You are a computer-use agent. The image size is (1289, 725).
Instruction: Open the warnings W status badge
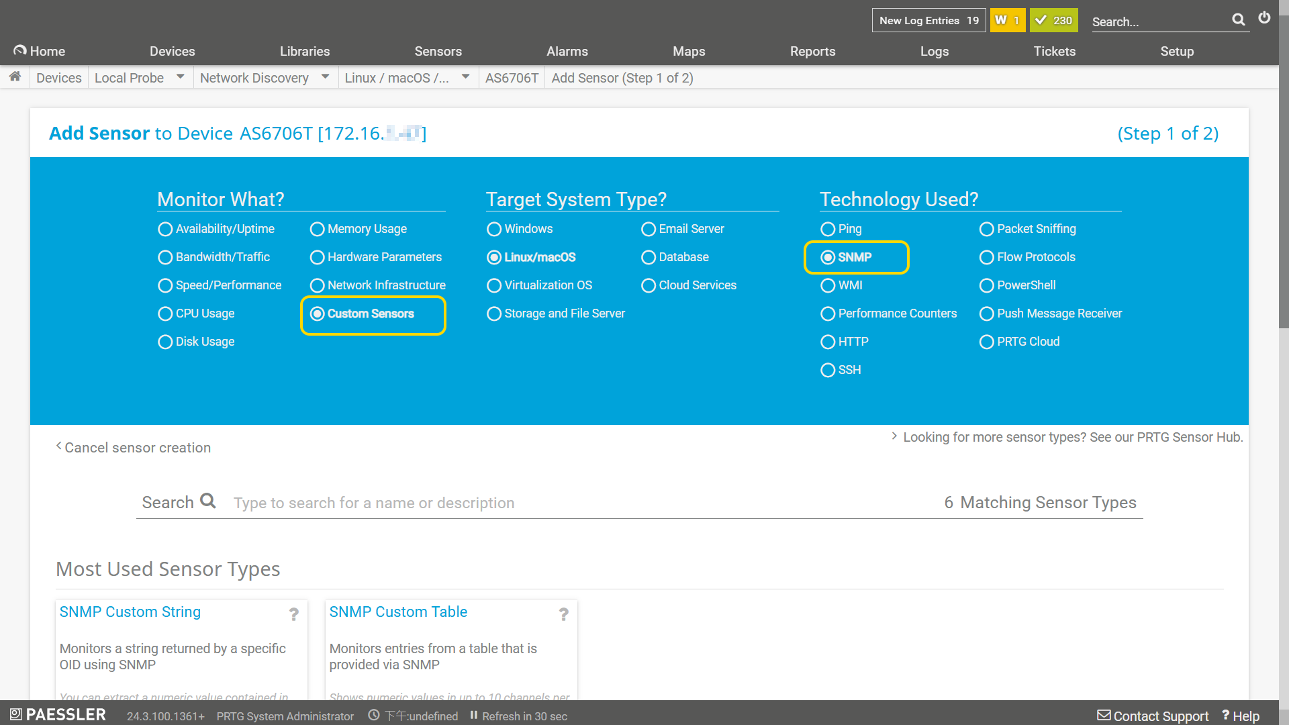tap(1008, 20)
